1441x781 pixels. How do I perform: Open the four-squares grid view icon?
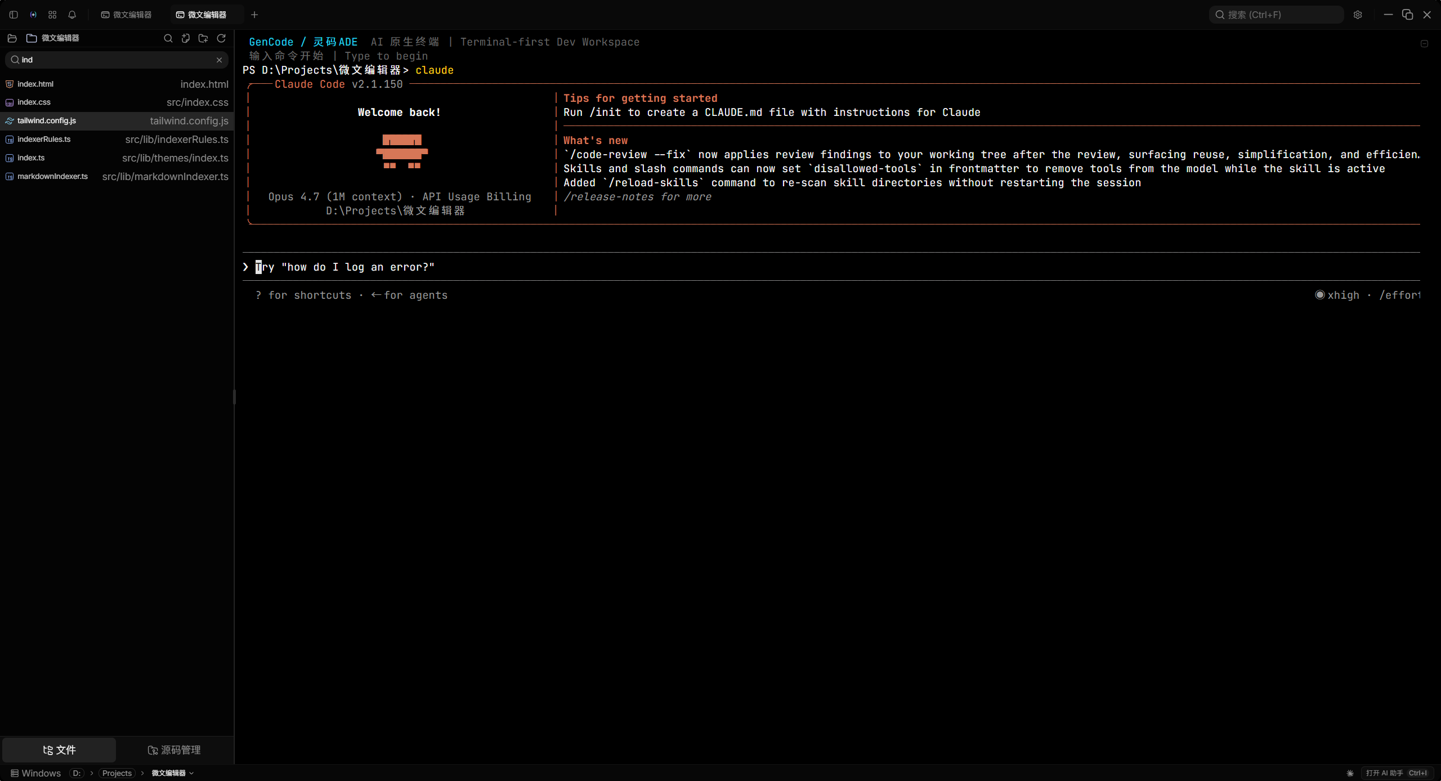(52, 15)
